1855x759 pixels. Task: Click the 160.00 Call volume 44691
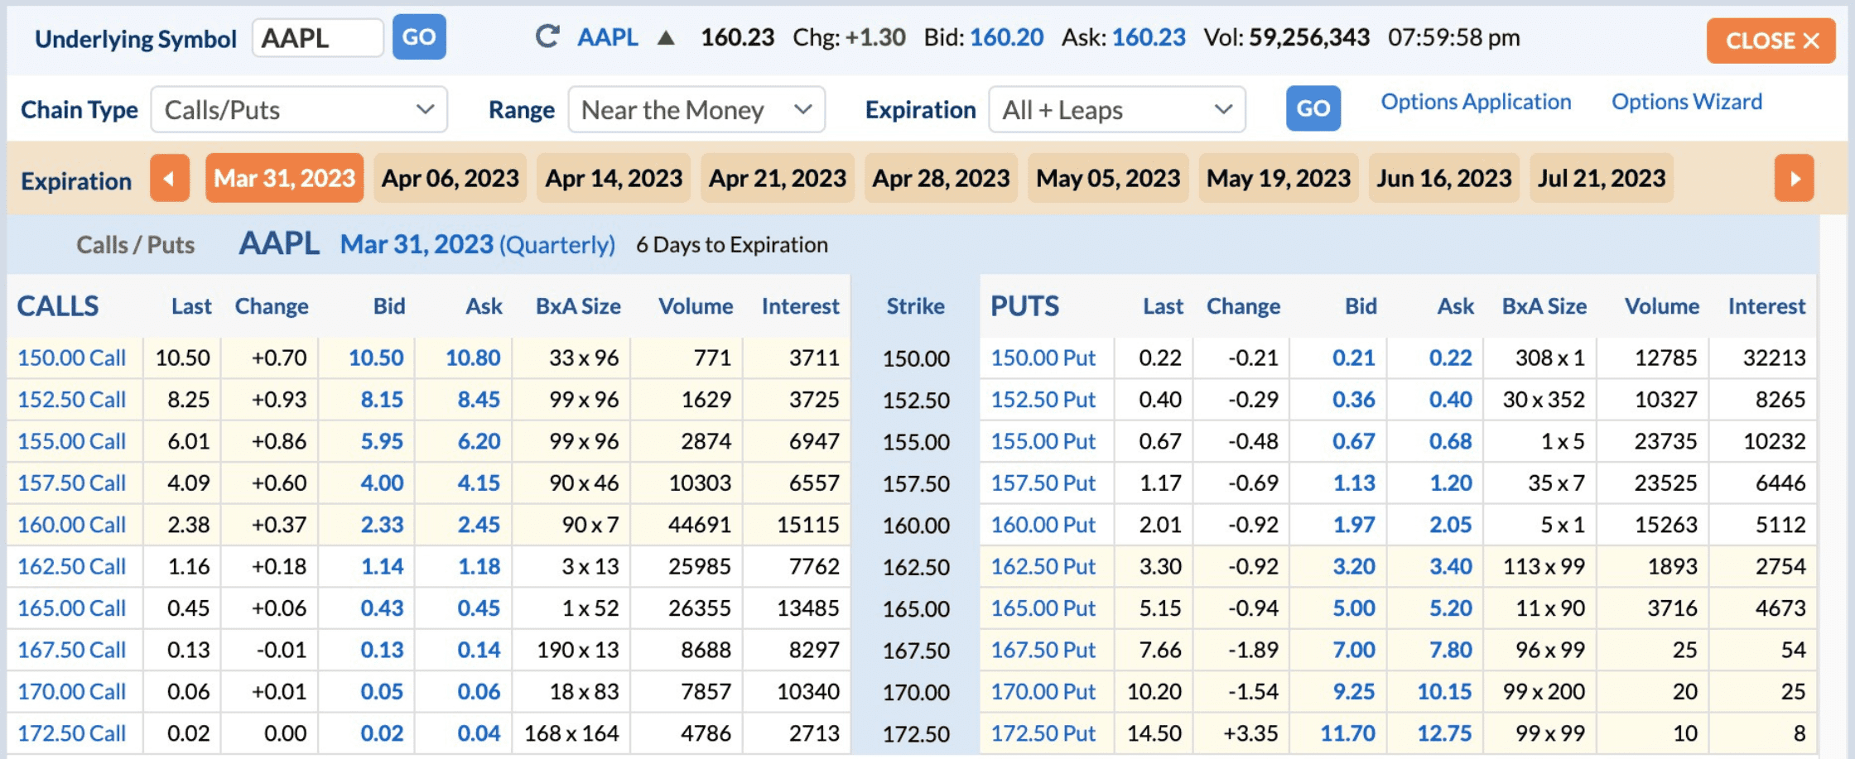click(x=699, y=525)
